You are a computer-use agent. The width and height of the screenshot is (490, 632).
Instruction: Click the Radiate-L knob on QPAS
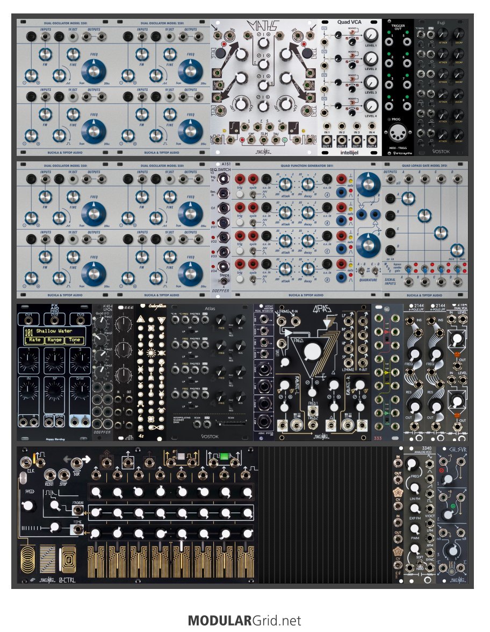(285, 385)
